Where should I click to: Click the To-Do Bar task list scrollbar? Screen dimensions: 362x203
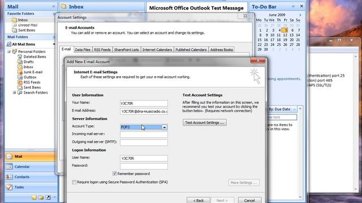pyautogui.click(x=300, y=153)
